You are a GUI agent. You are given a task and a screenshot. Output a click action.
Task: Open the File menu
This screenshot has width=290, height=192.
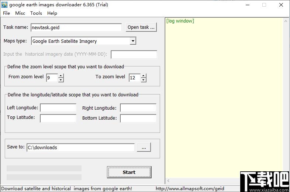(7, 13)
